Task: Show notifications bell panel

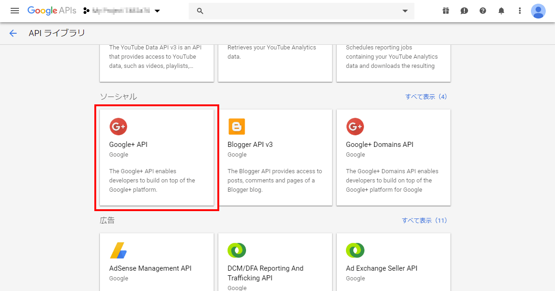Action: point(501,11)
